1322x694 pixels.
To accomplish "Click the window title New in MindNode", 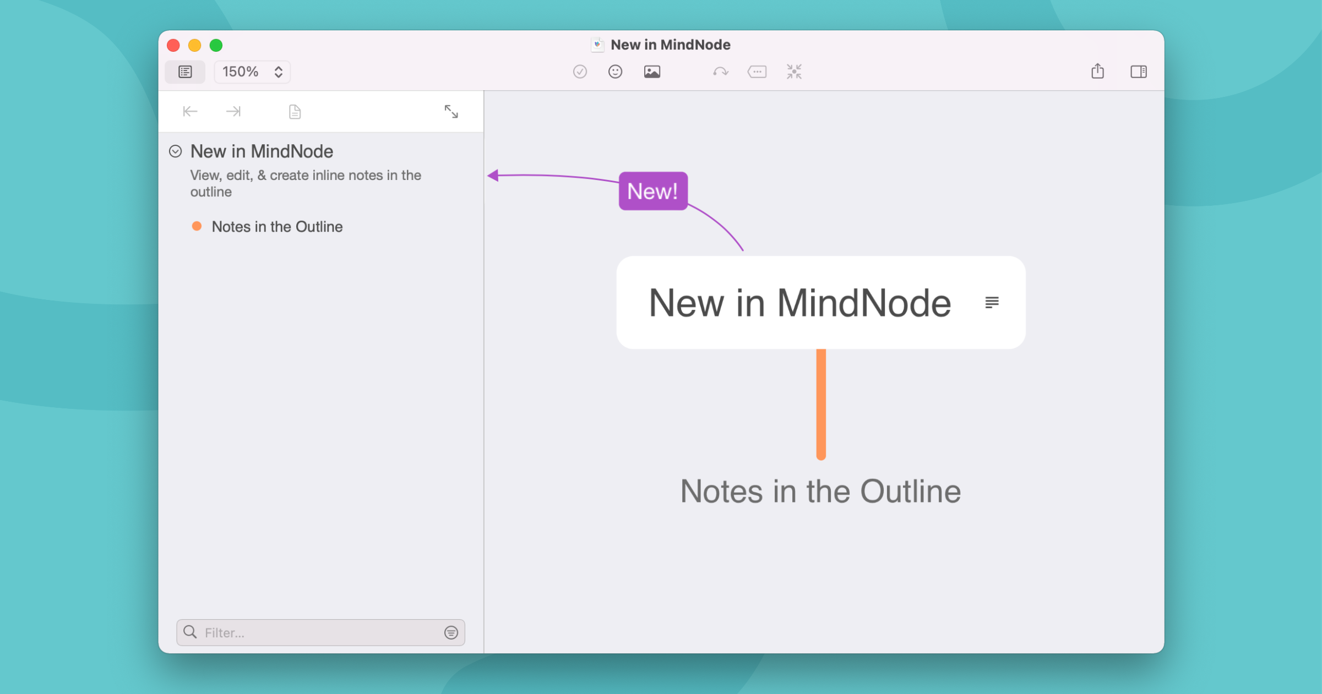I will tap(670, 45).
